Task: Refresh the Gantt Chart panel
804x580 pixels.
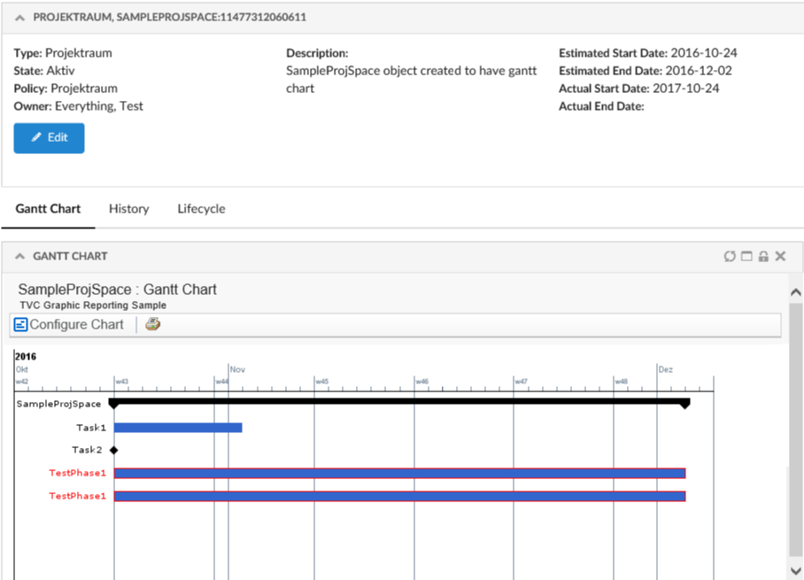Action: (x=730, y=257)
